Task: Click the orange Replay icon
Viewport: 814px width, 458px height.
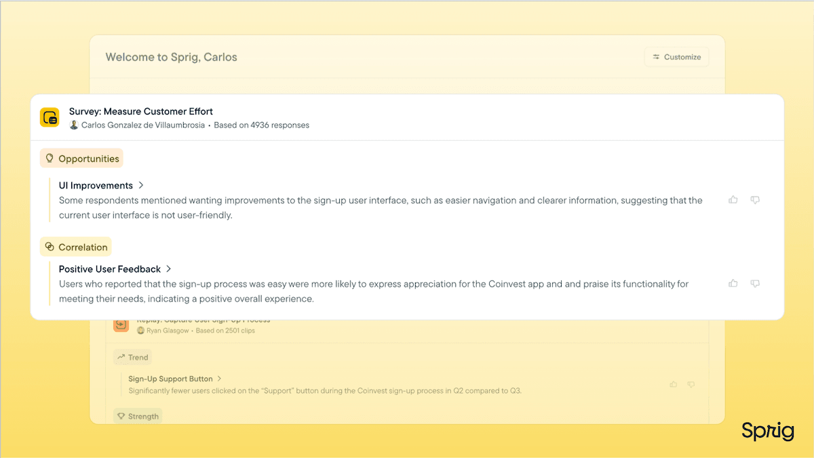Action: coord(121,325)
